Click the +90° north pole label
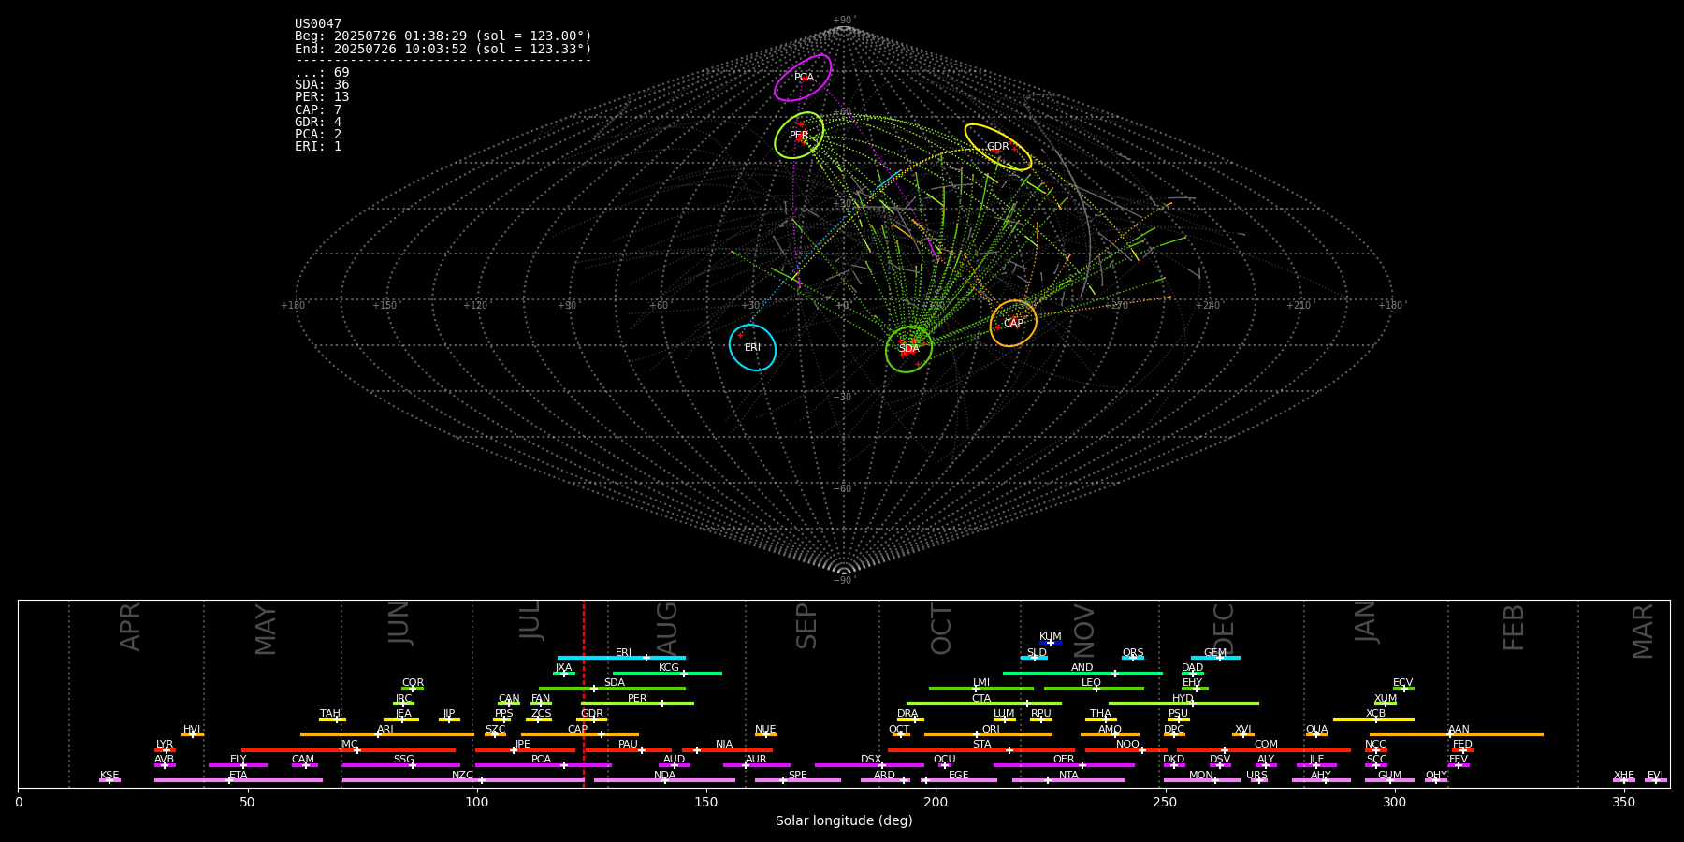The width and height of the screenshot is (1684, 842). pyautogui.click(x=844, y=21)
